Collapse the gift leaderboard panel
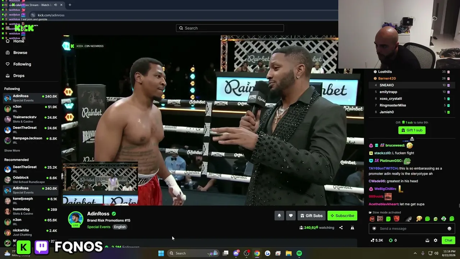This screenshot has width=460, height=259. pos(412,139)
